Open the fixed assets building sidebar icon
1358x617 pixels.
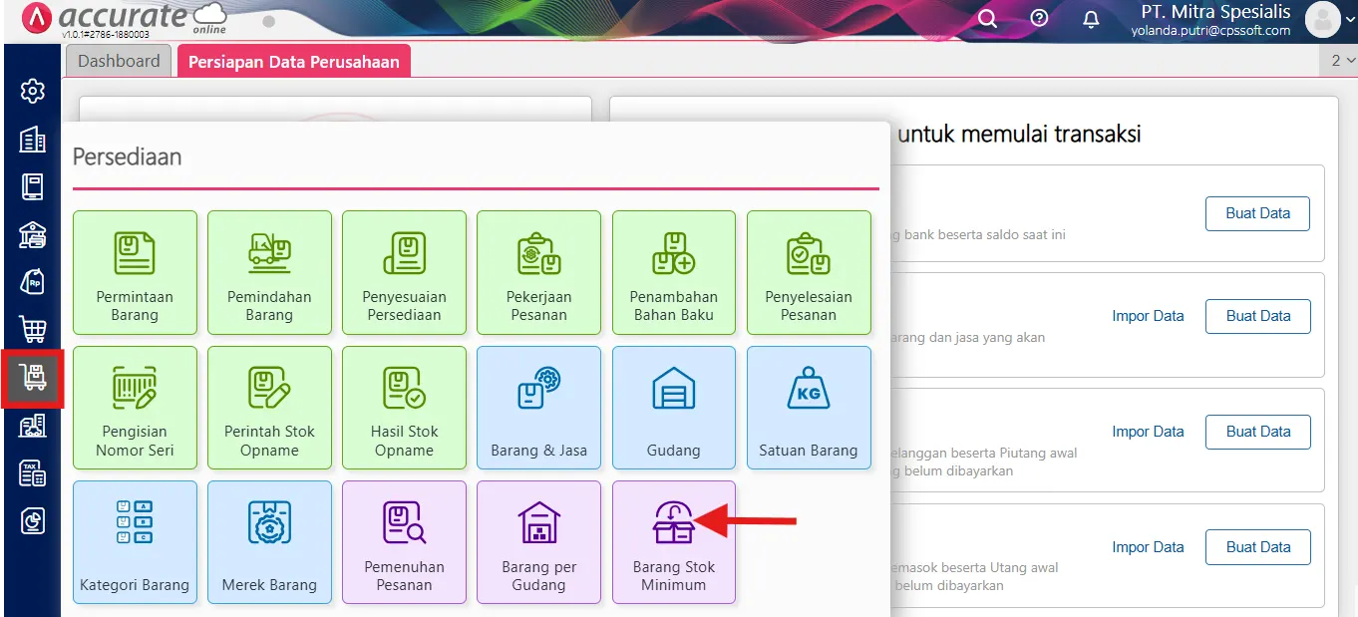pyautogui.click(x=33, y=426)
